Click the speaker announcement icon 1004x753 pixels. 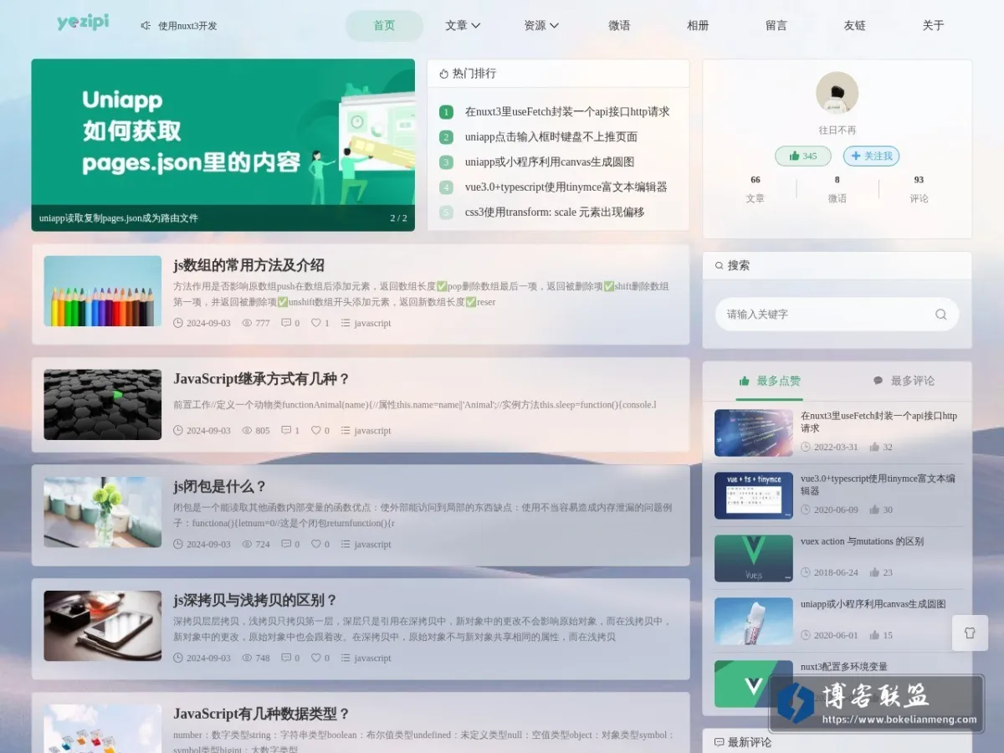[x=146, y=26]
